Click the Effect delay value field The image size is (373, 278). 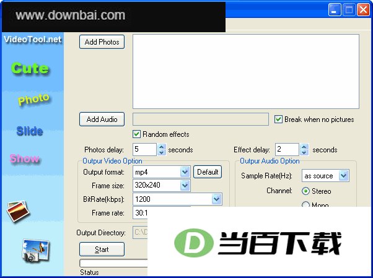(x=287, y=149)
